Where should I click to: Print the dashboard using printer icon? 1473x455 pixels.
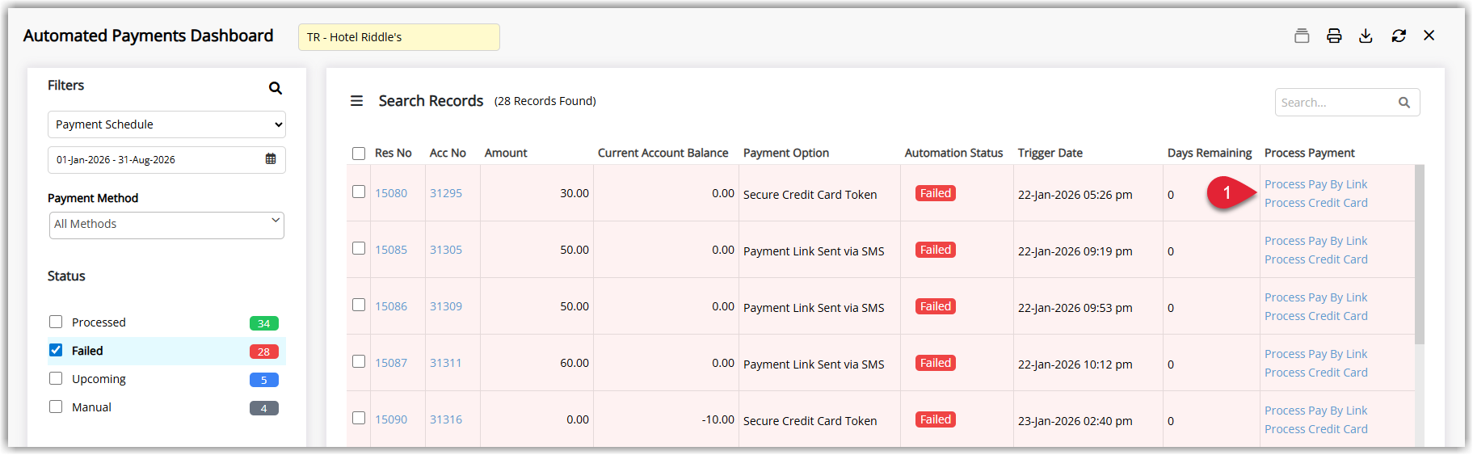(1334, 36)
